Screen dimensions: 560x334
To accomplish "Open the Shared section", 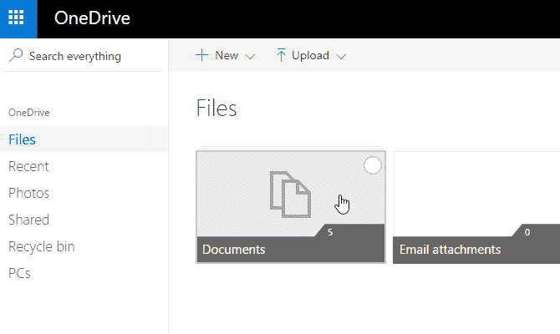I will [28, 220].
